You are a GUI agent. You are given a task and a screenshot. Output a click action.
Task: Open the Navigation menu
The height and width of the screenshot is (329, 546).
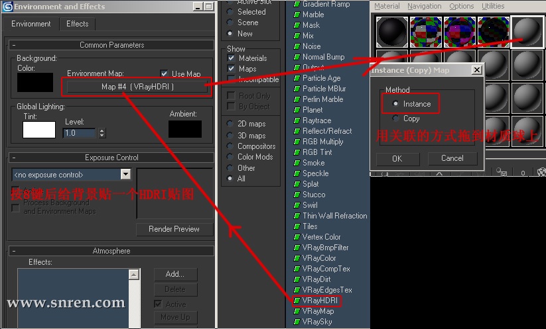tap(425, 6)
